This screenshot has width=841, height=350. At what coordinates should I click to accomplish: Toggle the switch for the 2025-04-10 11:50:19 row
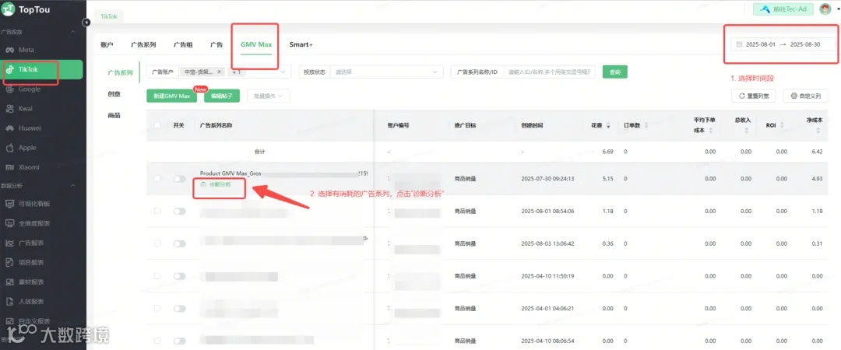coord(179,276)
